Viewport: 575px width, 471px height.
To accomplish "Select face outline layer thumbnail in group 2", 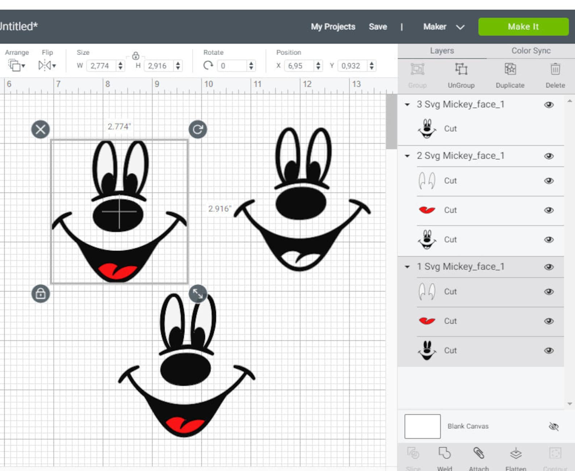I will click(x=427, y=240).
